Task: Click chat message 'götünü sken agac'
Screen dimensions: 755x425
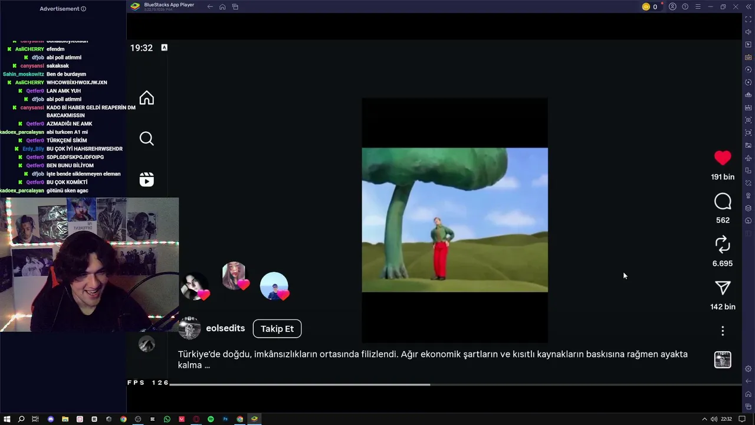Action: (67, 191)
